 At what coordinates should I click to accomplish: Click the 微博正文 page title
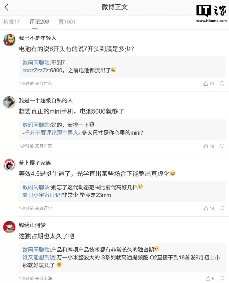tap(114, 7)
